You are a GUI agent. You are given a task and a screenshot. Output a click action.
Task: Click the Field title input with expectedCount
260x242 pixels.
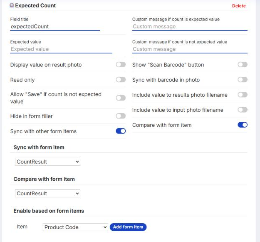tap(55, 27)
